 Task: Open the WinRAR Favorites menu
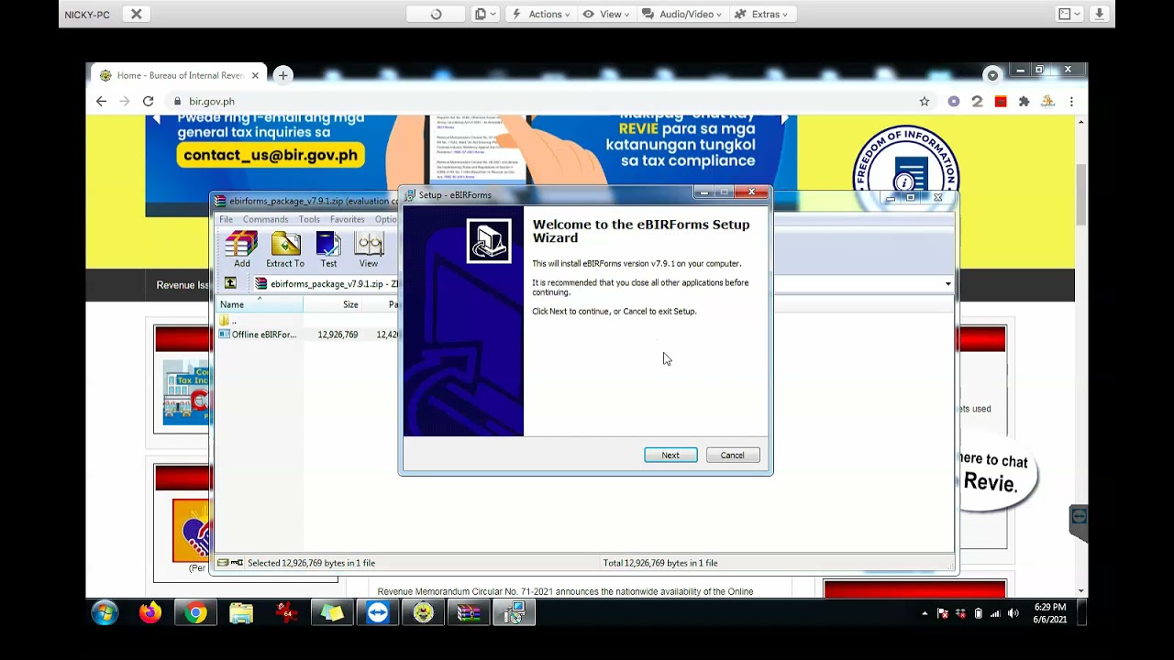pos(347,219)
